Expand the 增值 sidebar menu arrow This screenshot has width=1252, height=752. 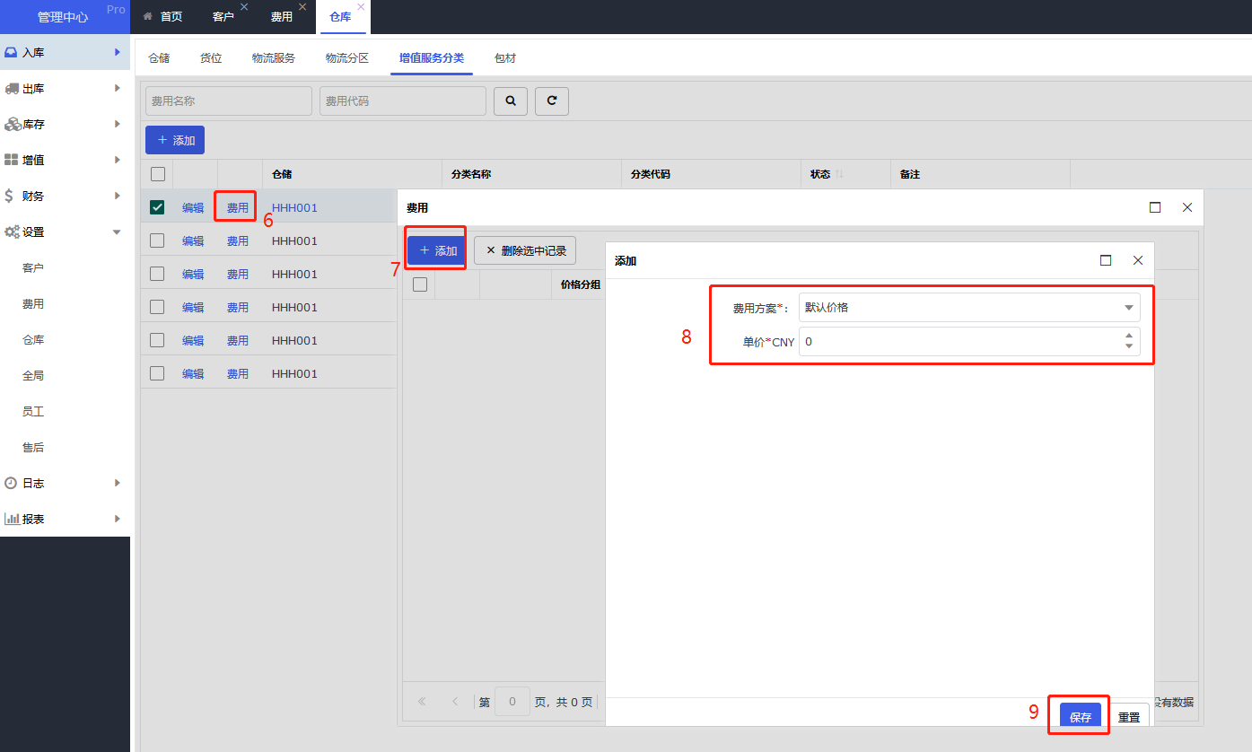coord(118,160)
